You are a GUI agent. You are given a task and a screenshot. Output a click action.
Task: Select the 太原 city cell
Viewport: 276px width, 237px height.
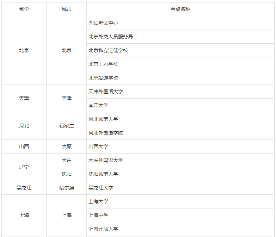coord(67,146)
